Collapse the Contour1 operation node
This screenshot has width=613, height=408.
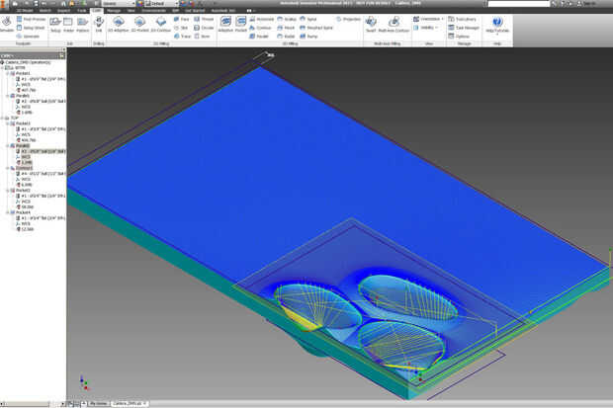pyautogui.click(x=8, y=168)
